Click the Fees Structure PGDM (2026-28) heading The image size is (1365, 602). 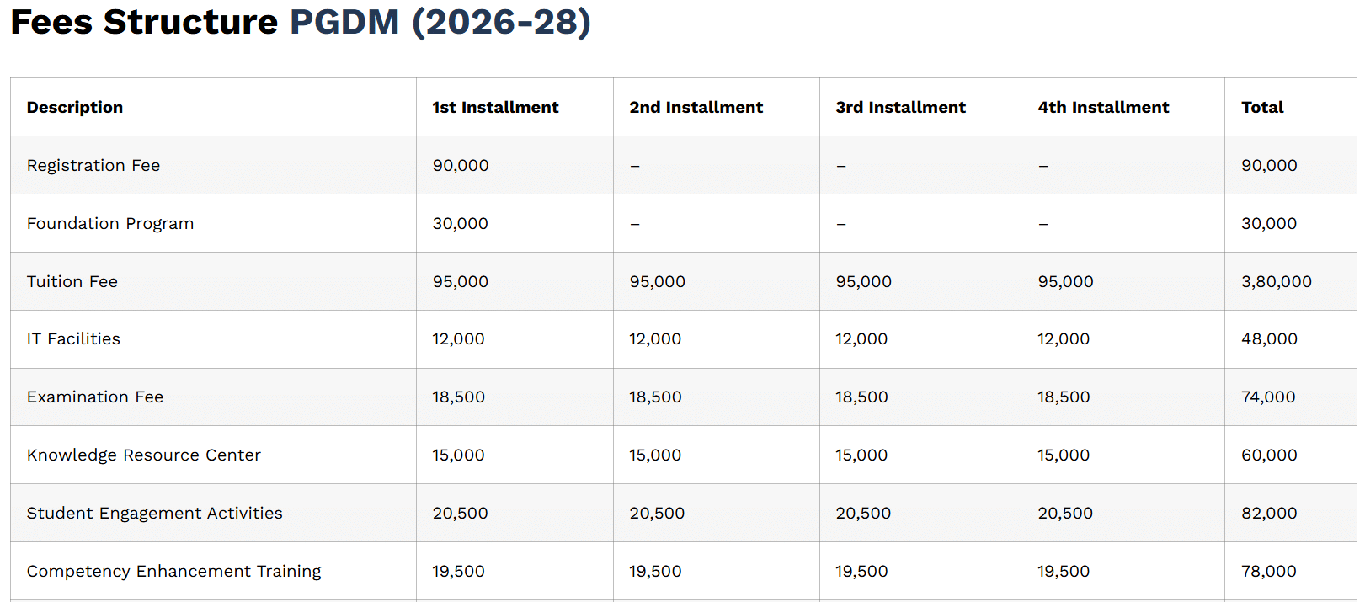[301, 23]
